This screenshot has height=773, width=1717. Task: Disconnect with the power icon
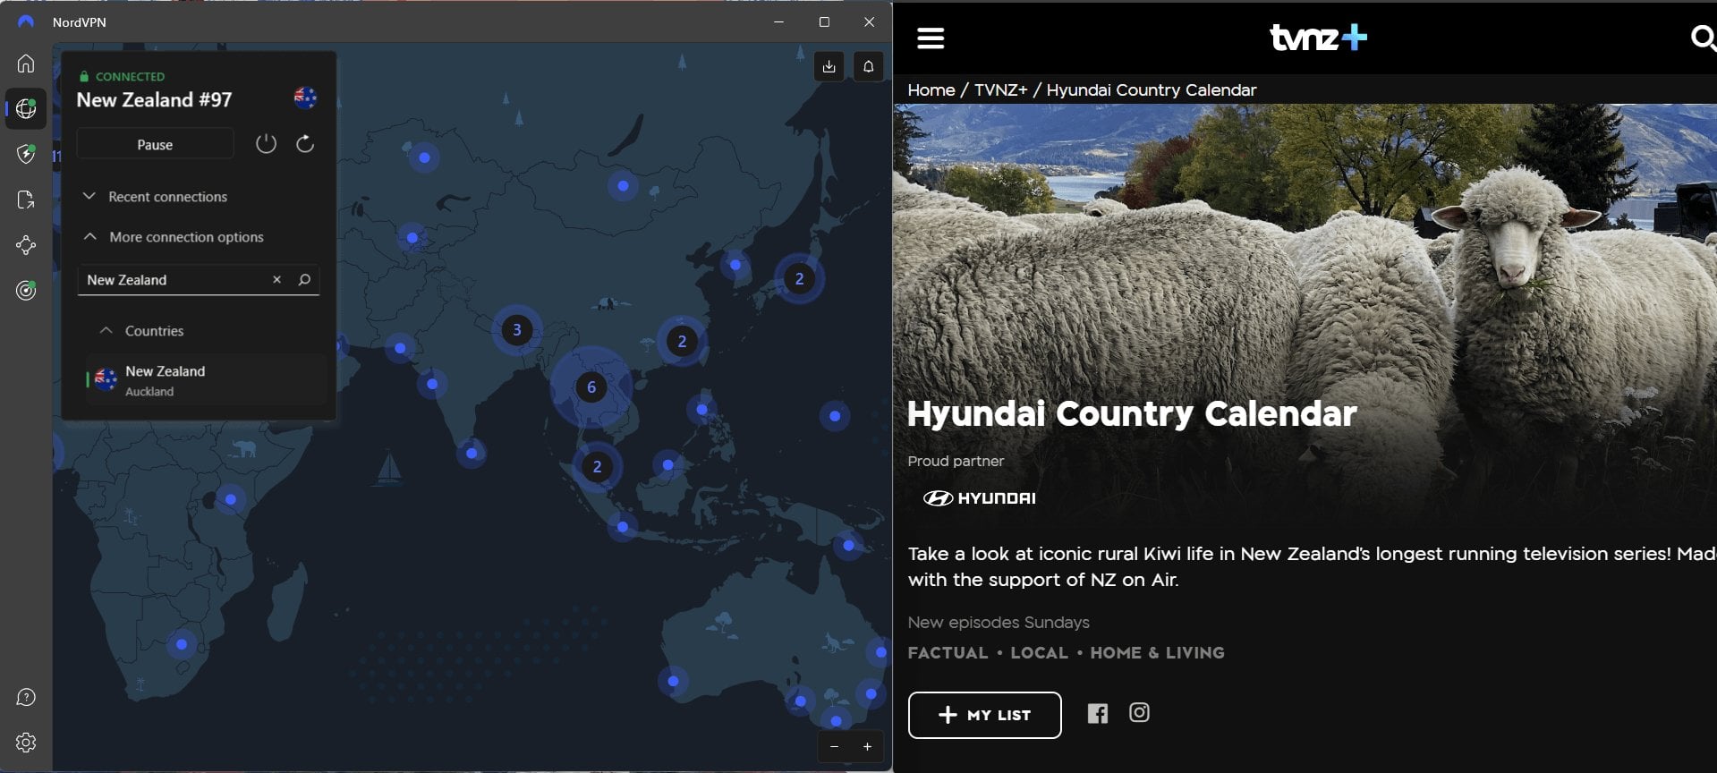pos(266,143)
